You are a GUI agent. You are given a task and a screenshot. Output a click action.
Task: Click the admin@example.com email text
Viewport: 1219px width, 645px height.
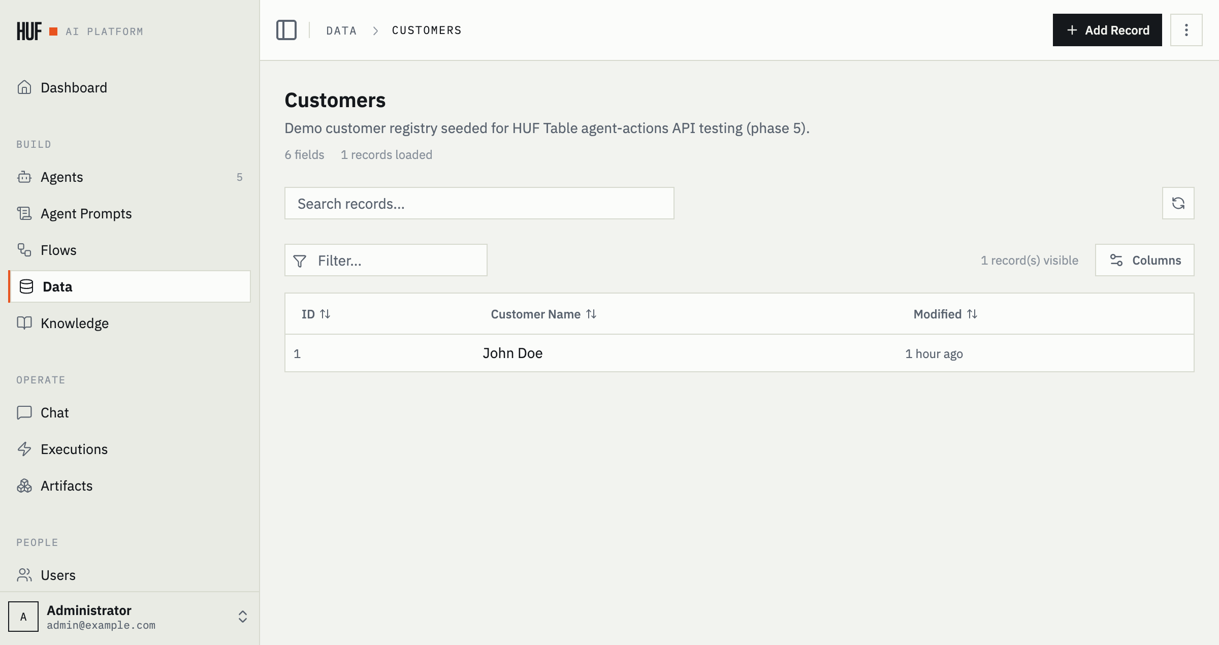click(101, 625)
